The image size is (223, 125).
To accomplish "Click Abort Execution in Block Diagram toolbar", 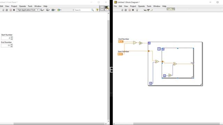I will pos(129,10).
